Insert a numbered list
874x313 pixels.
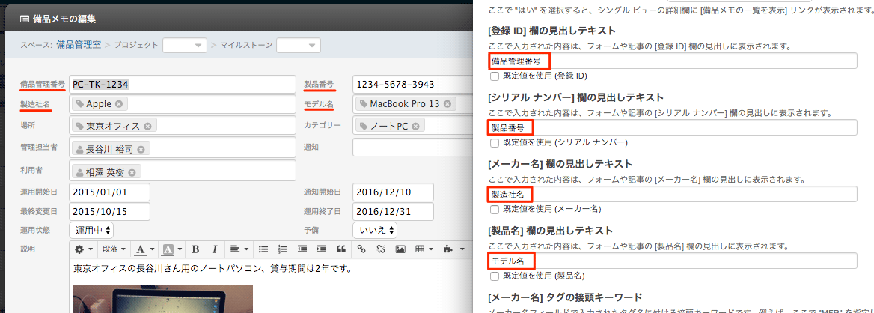point(282,249)
